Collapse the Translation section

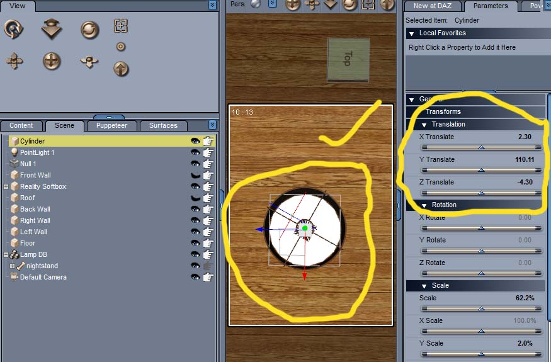pos(424,125)
